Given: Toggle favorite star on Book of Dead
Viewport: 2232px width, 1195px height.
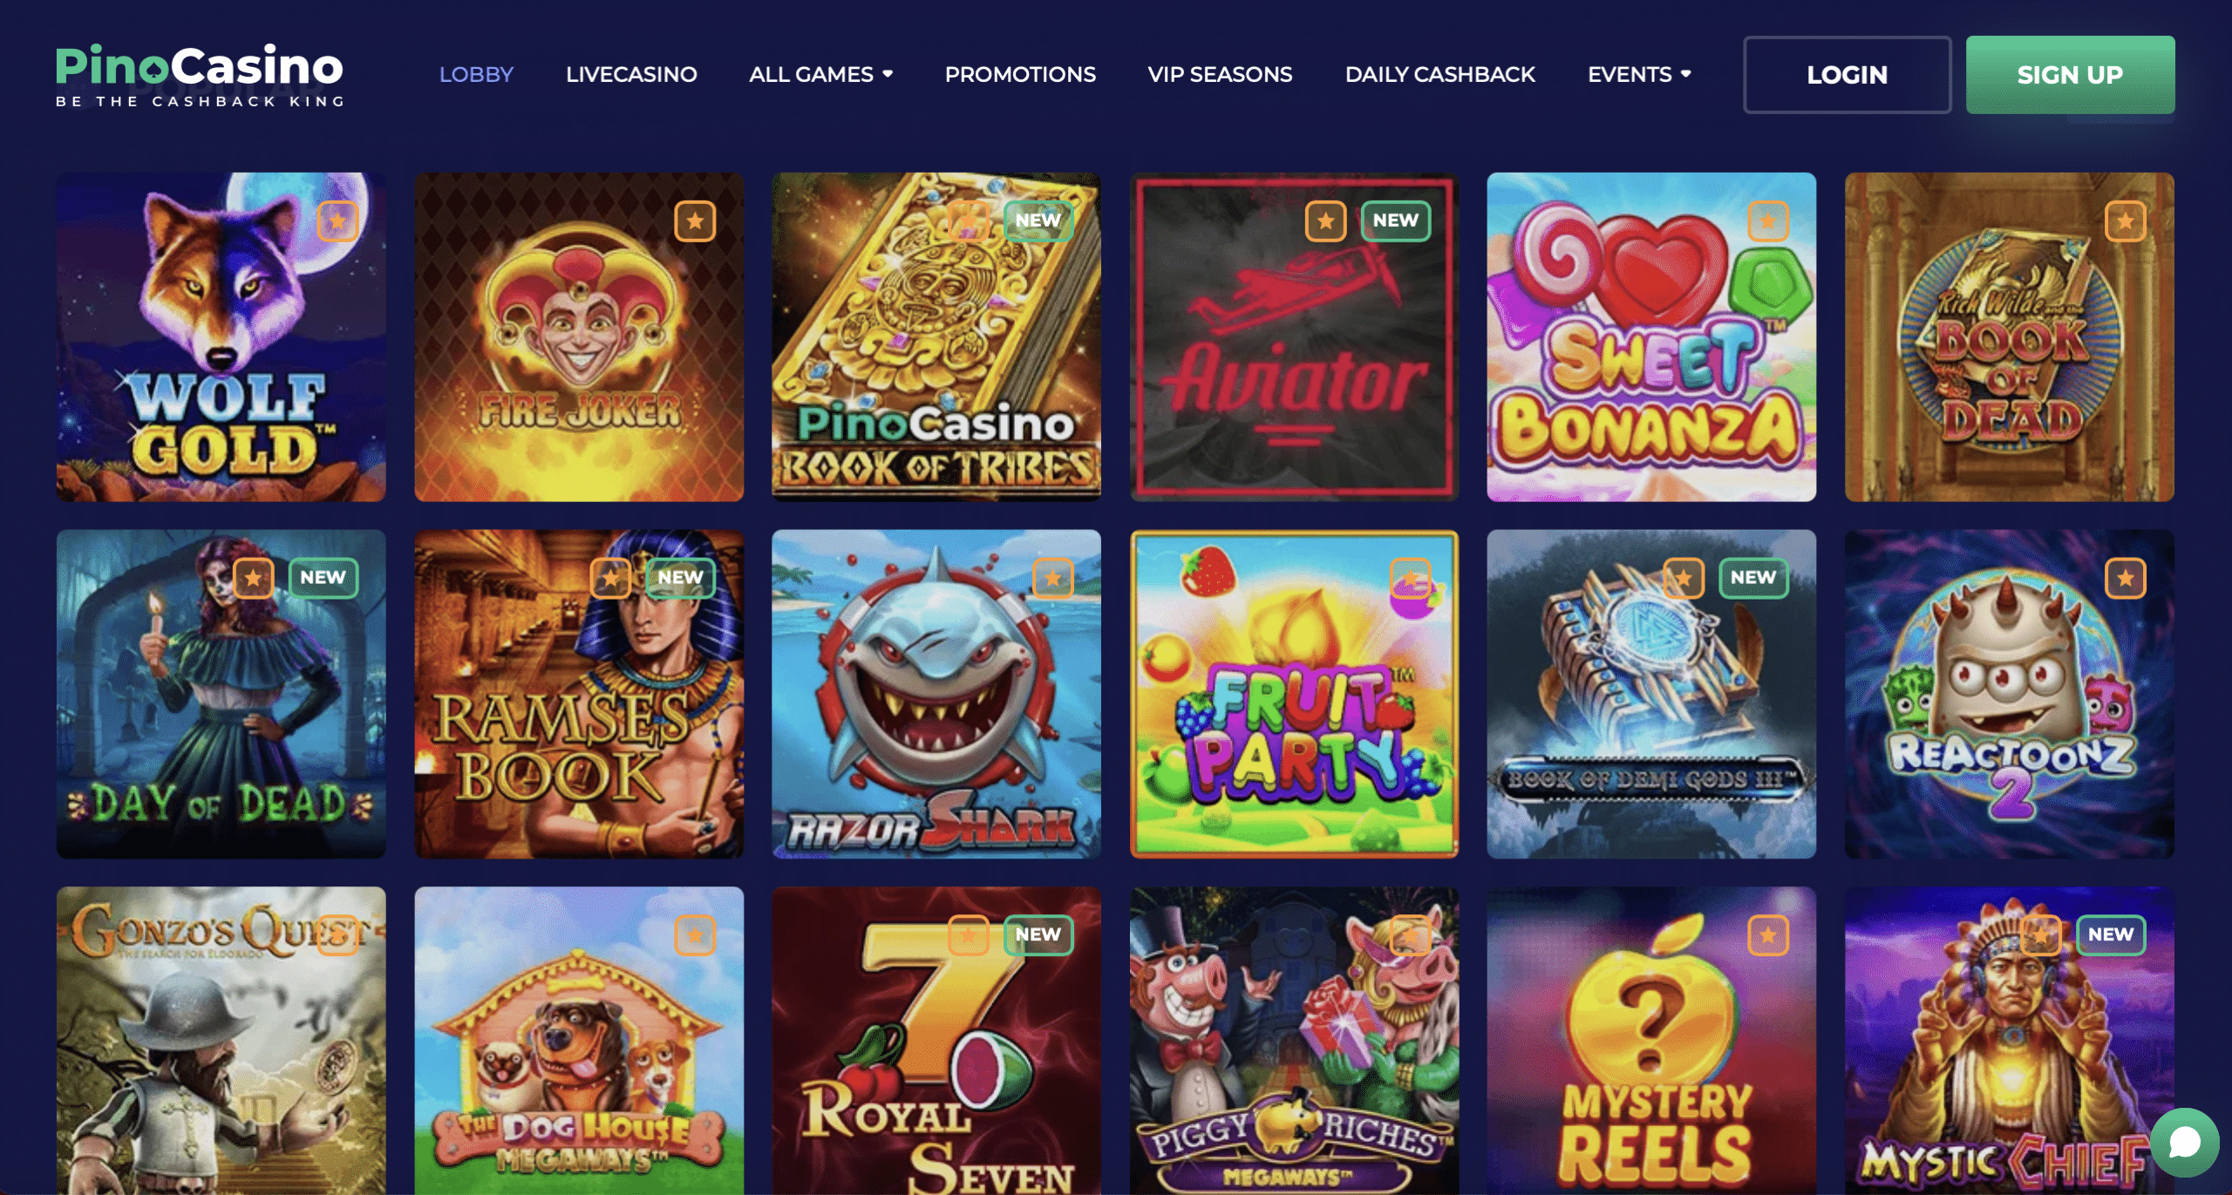Looking at the screenshot, I should [2125, 221].
